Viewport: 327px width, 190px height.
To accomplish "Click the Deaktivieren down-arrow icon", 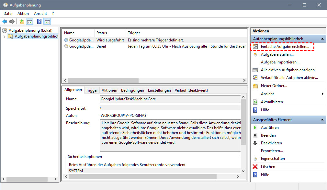I will (x=255, y=143).
